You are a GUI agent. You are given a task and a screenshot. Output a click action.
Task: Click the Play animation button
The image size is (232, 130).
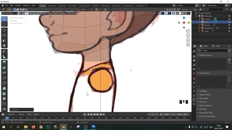click(x=98, y=114)
